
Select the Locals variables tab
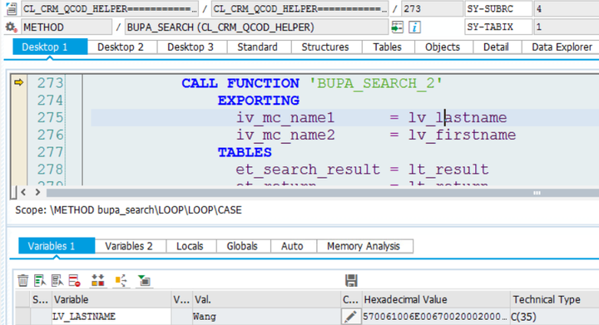190,246
